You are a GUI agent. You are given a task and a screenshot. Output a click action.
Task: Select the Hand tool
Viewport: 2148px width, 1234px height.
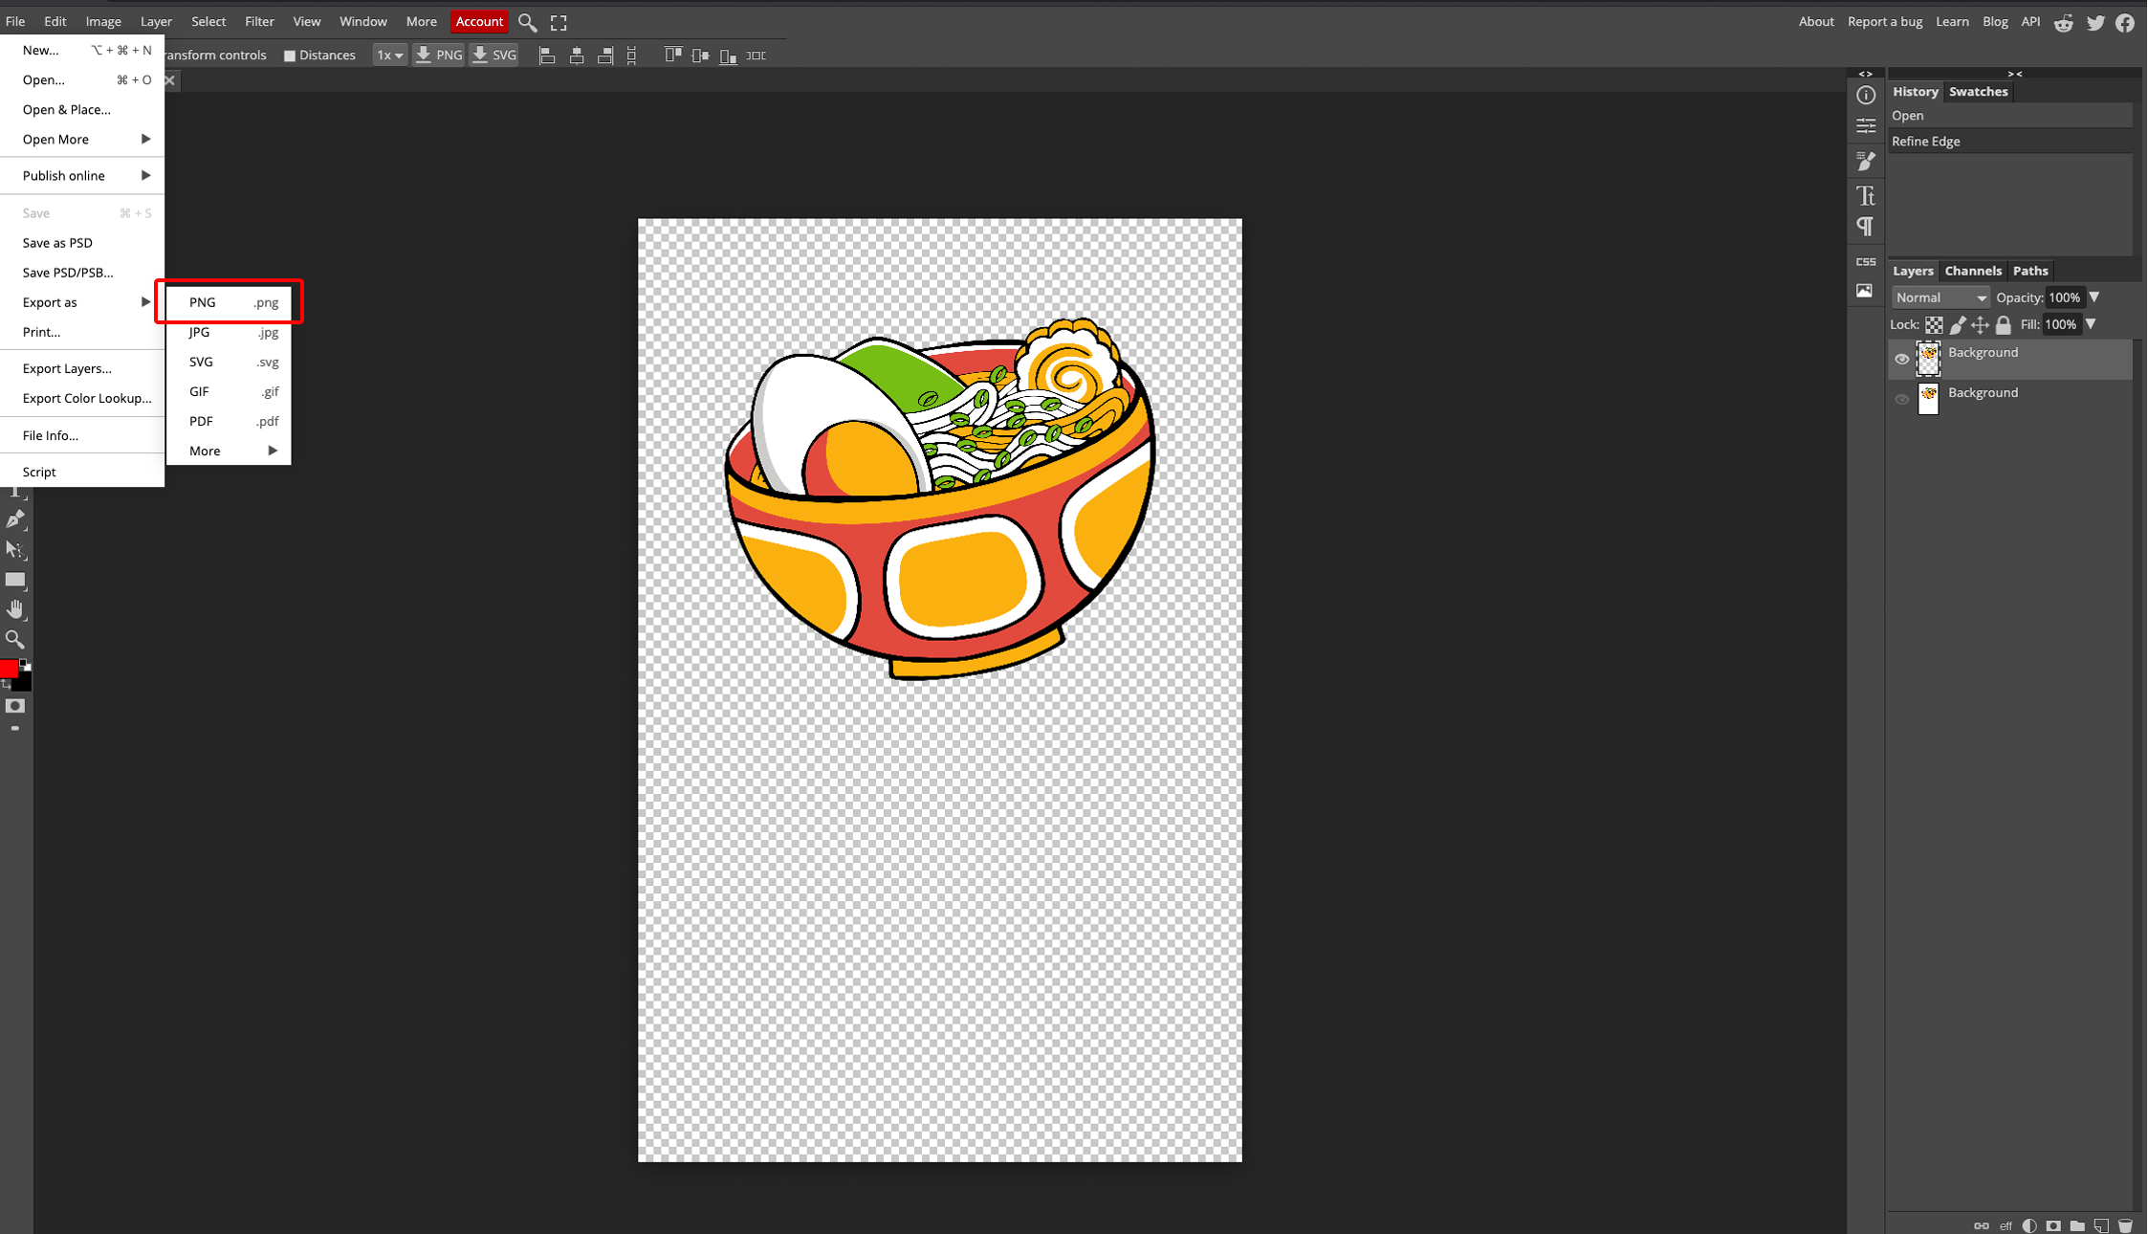[x=16, y=608]
